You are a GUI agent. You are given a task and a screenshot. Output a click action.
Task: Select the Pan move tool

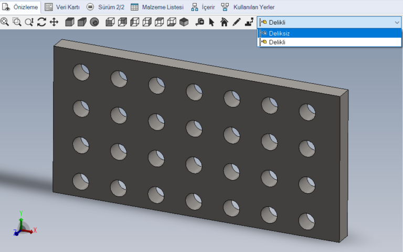54,22
